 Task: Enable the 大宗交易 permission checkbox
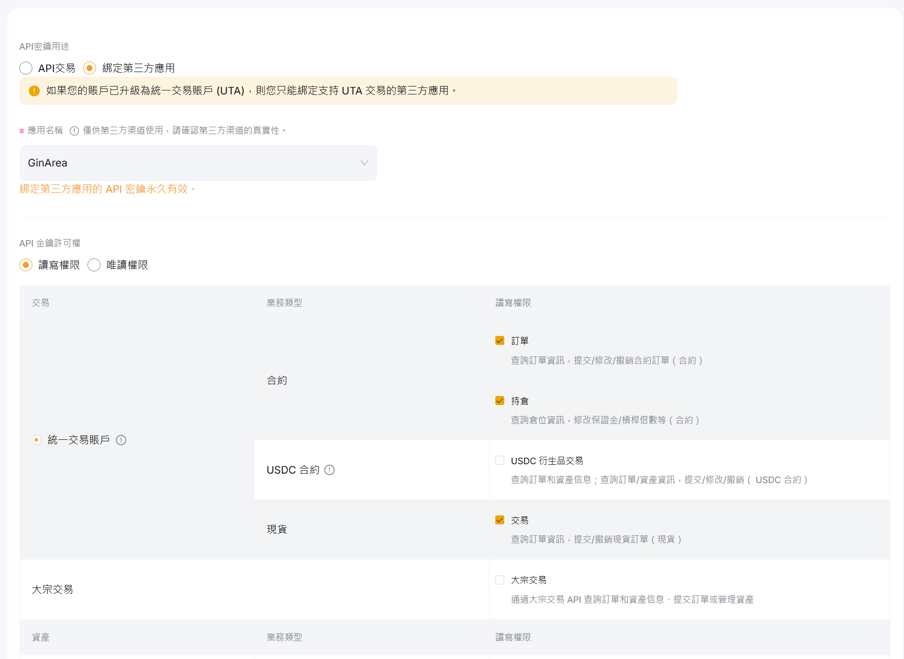[500, 580]
